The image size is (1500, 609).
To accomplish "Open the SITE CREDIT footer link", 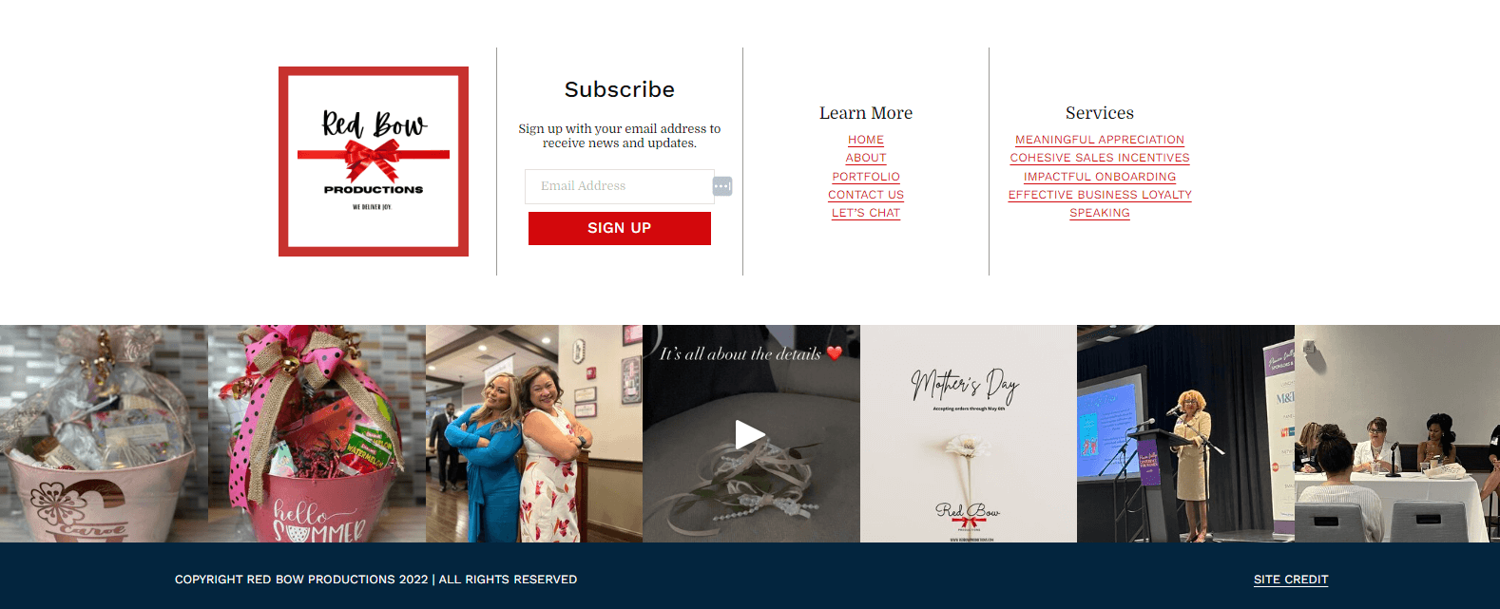I will click(x=1291, y=580).
